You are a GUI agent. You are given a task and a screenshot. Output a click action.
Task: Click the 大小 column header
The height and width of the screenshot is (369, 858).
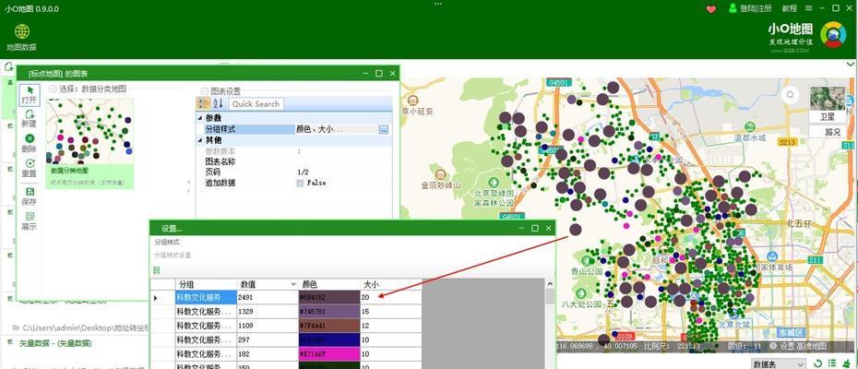(x=390, y=285)
